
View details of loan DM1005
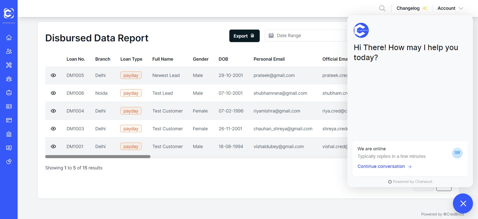click(x=53, y=75)
